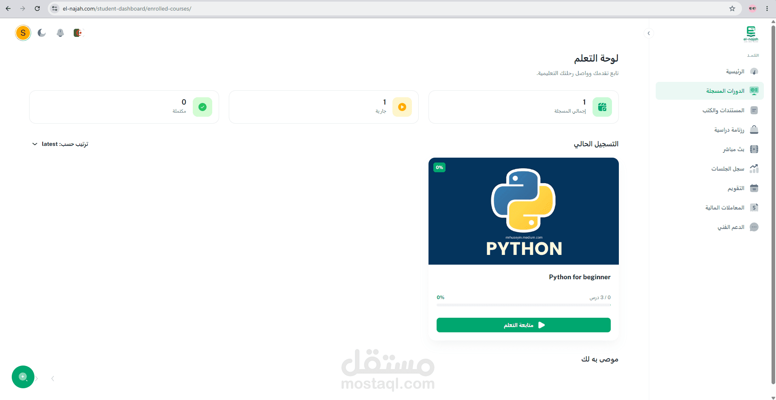Click the المعاملات المالية dollar icon
The height and width of the screenshot is (400, 776).
tap(754, 207)
